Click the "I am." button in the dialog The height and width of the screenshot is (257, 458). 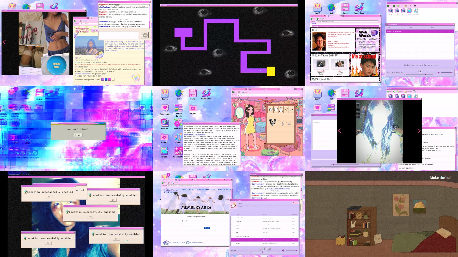[78, 135]
